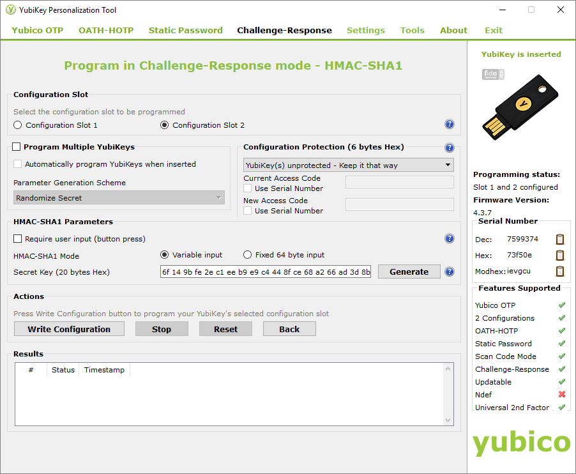Expand the Parameter Generation Scheme dropdown
The width and height of the screenshot is (576, 474).
tap(119, 198)
